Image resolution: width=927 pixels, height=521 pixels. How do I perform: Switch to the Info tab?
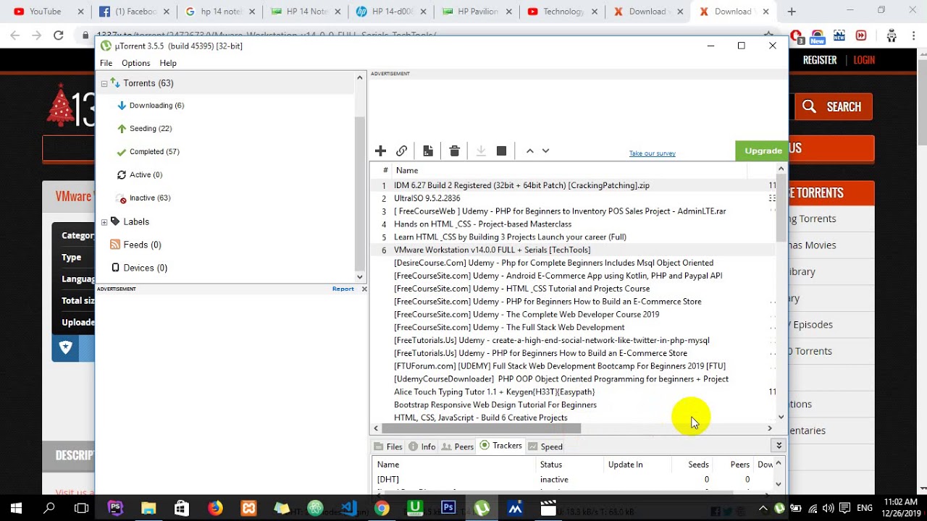(422, 446)
